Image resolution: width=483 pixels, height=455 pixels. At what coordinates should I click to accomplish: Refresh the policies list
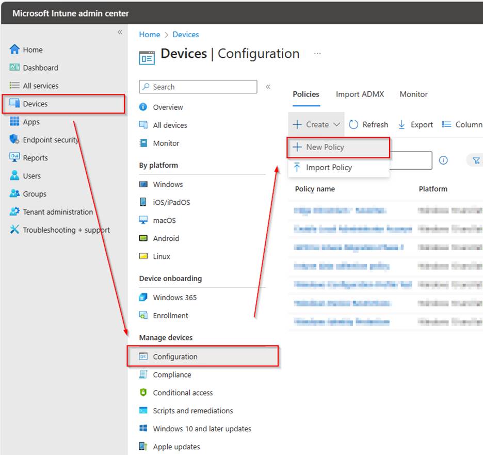coord(368,124)
